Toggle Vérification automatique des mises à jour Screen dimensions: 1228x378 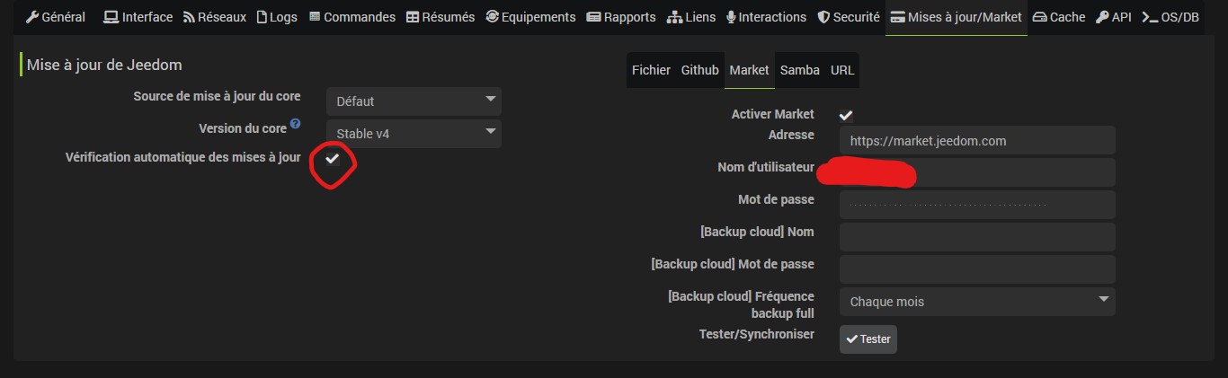pyautogui.click(x=332, y=159)
